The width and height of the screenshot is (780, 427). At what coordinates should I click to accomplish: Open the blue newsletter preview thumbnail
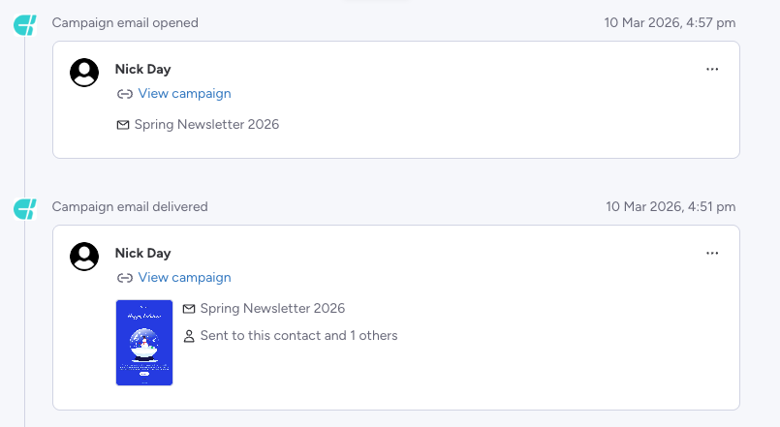(x=144, y=343)
